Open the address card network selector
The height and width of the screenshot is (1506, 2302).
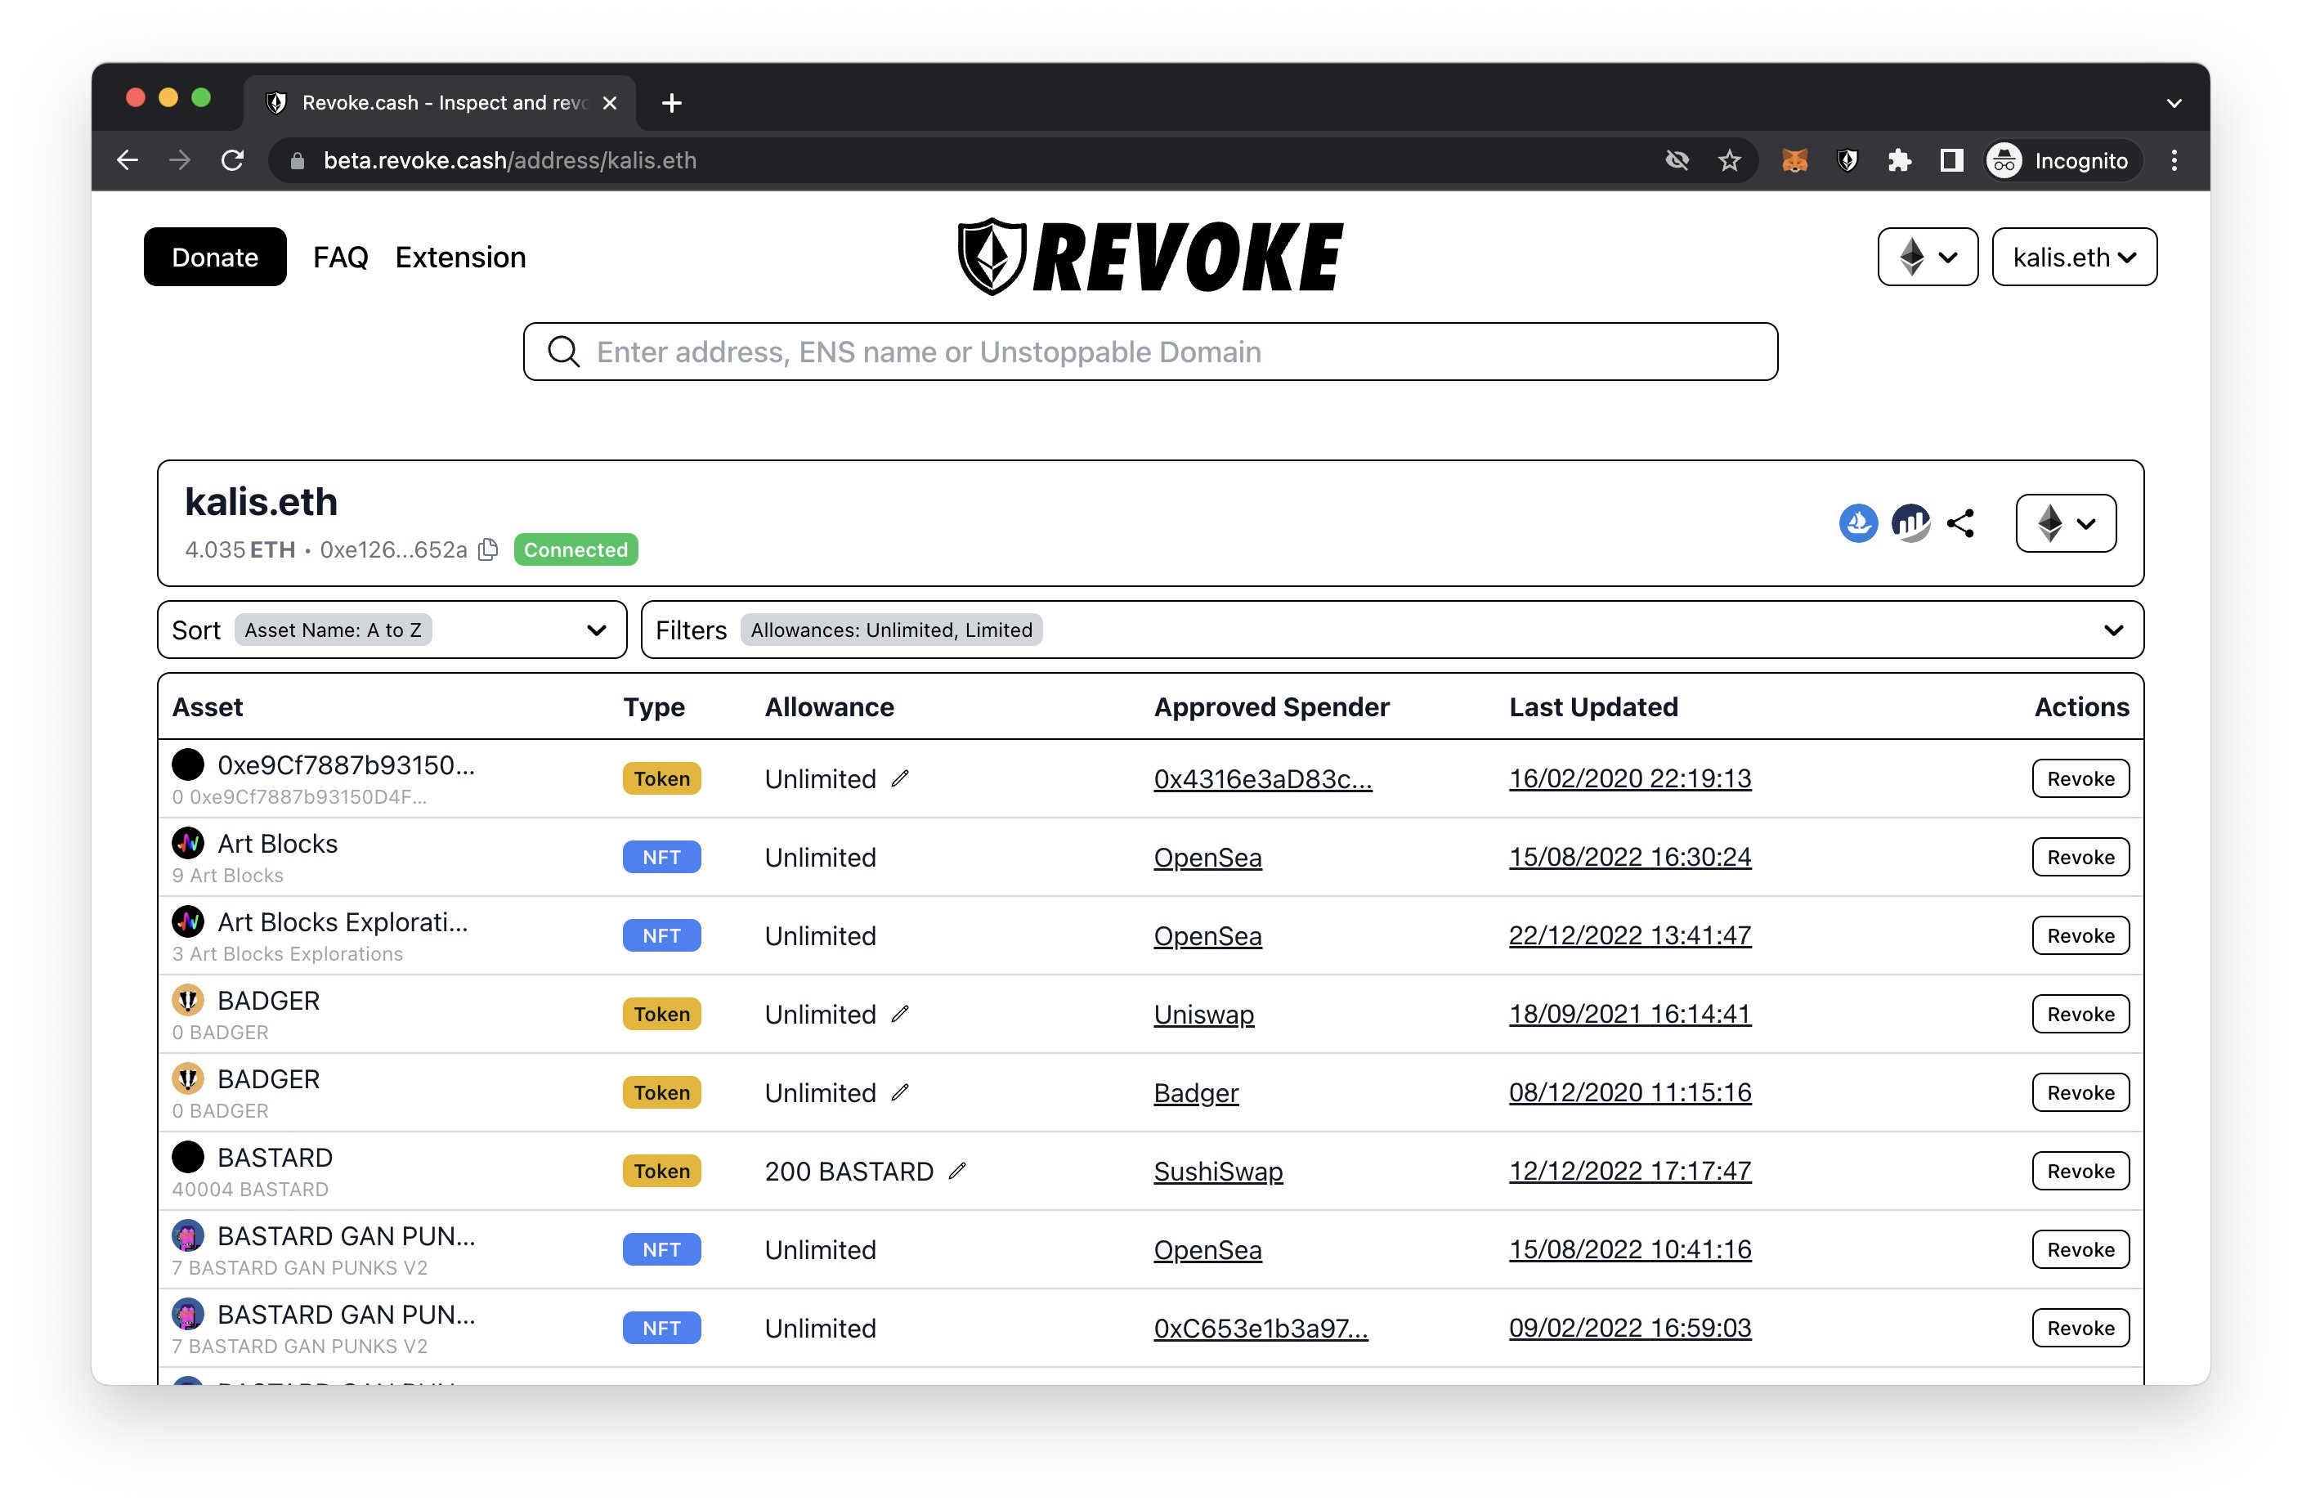click(x=2065, y=523)
